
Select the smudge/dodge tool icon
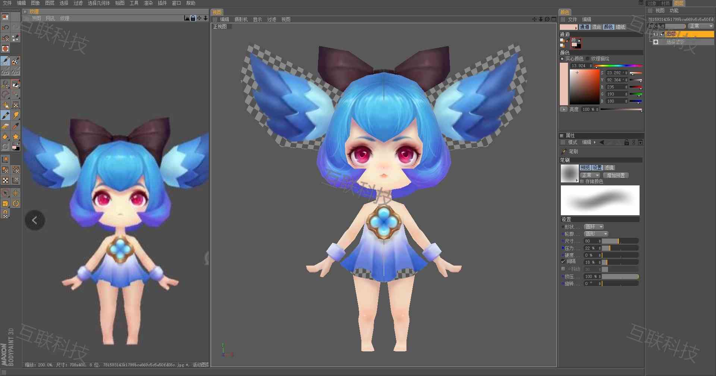(x=15, y=116)
